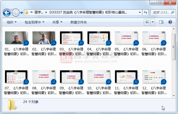Click file name 06、《八字命理智慧纲要》初阶
The width and height of the screenshot is (178, 114).
[x=154, y=52]
